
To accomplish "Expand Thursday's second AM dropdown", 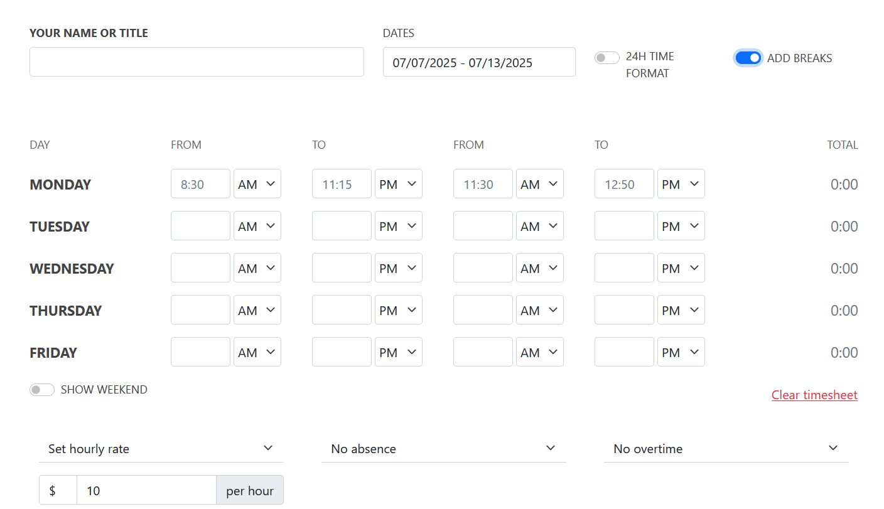I will point(539,309).
